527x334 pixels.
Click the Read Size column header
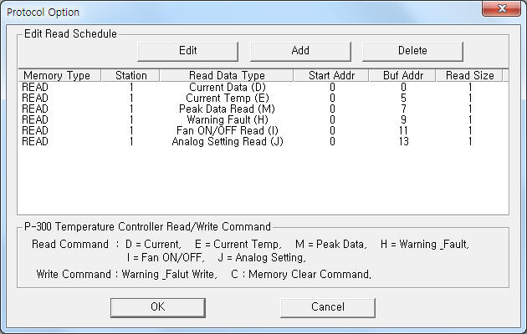pyautogui.click(x=469, y=75)
